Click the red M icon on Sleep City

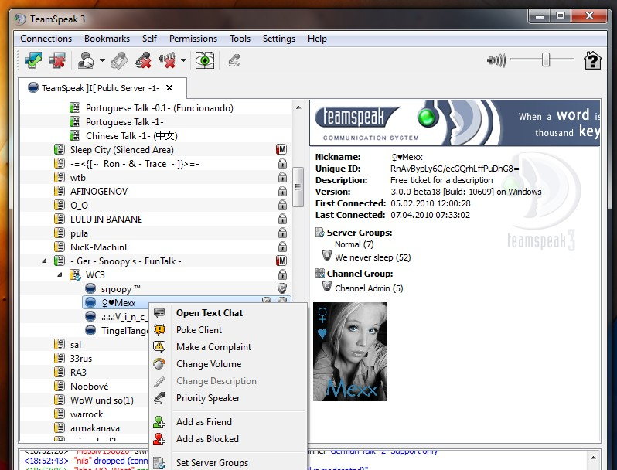coord(281,150)
